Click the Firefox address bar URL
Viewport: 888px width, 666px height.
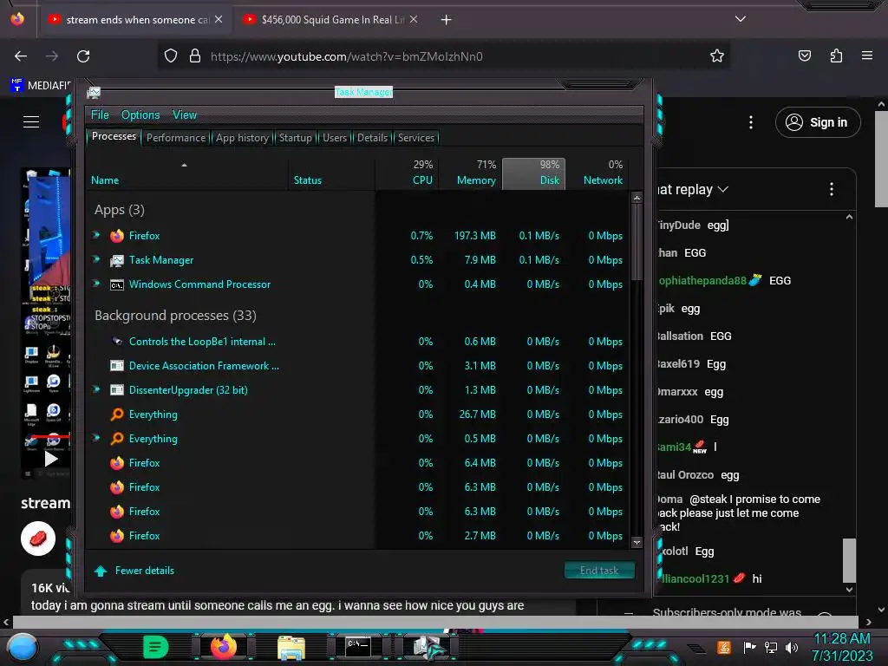pyautogui.click(x=347, y=56)
